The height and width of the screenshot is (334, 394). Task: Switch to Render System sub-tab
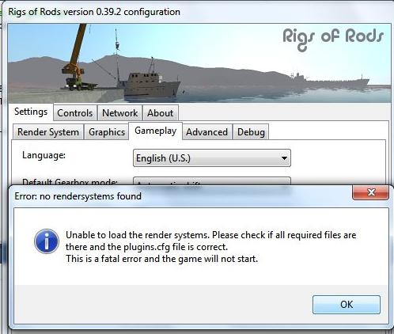tap(48, 132)
